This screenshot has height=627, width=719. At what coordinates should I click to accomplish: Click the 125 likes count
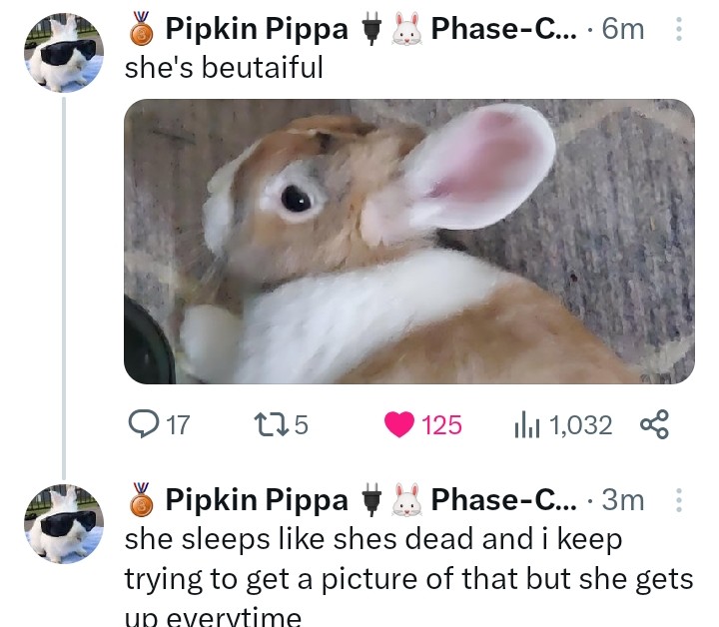point(441,425)
